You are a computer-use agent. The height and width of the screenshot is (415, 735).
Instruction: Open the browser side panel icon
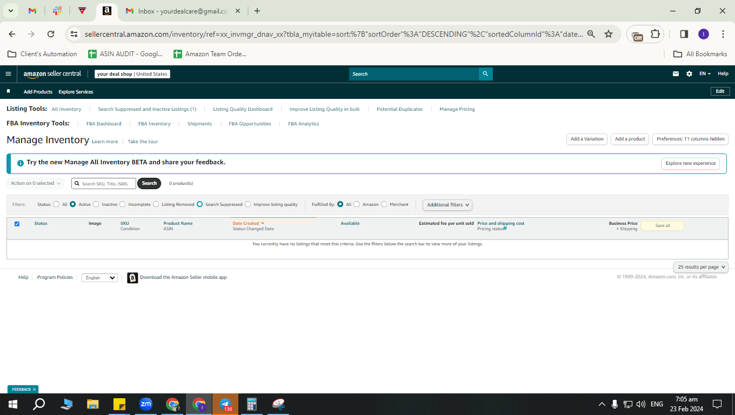[684, 34]
